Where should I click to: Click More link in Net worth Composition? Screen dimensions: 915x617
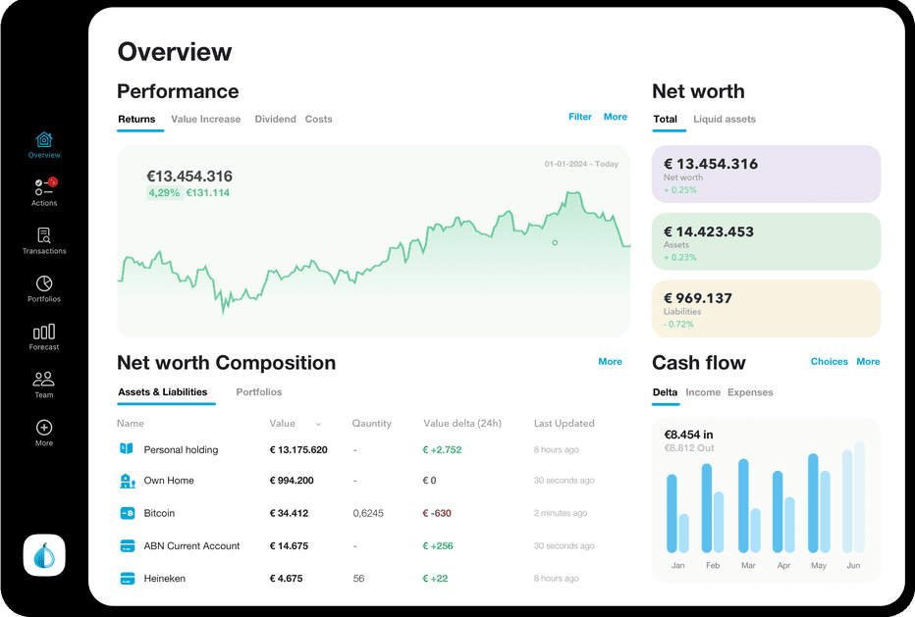click(x=610, y=362)
